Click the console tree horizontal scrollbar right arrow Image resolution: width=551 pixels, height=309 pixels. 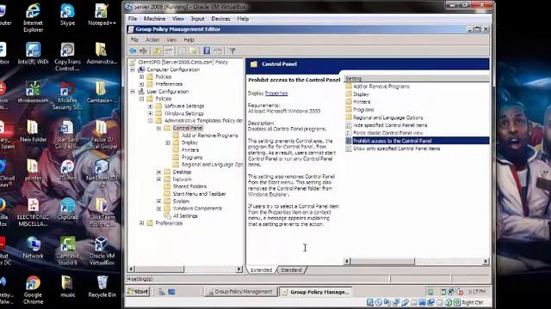point(239,269)
